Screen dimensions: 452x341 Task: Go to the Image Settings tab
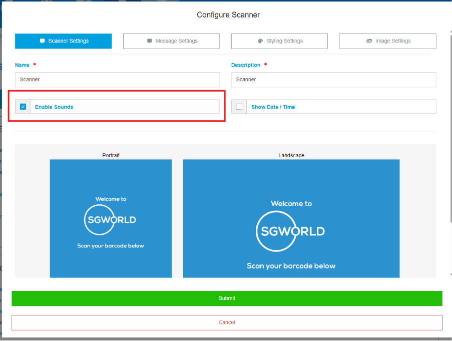click(387, 41)
